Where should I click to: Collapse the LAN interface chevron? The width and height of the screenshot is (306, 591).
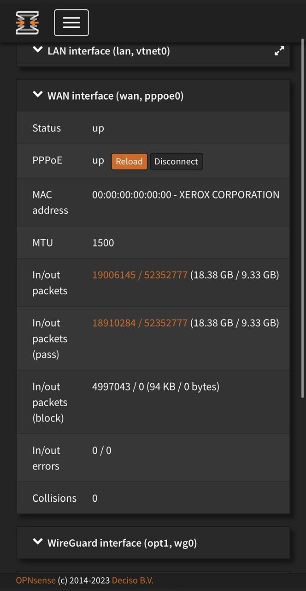tap(38, 50)
